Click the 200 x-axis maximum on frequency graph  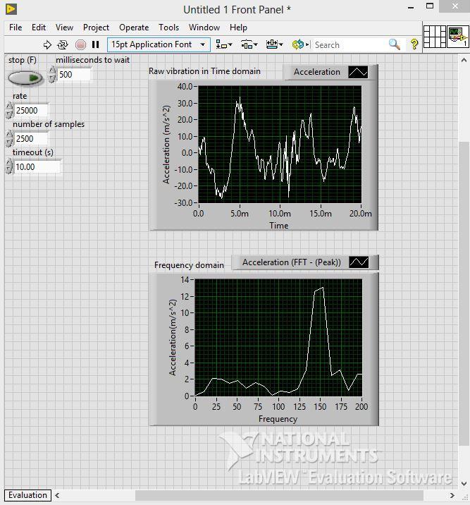361,407
